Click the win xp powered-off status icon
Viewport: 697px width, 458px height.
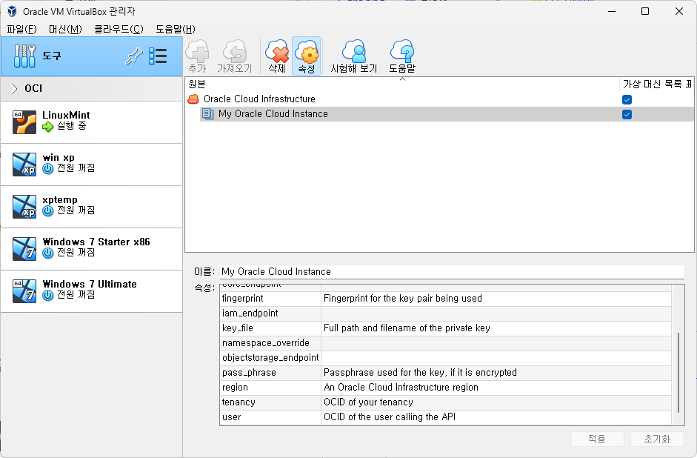tap(47, 169)
